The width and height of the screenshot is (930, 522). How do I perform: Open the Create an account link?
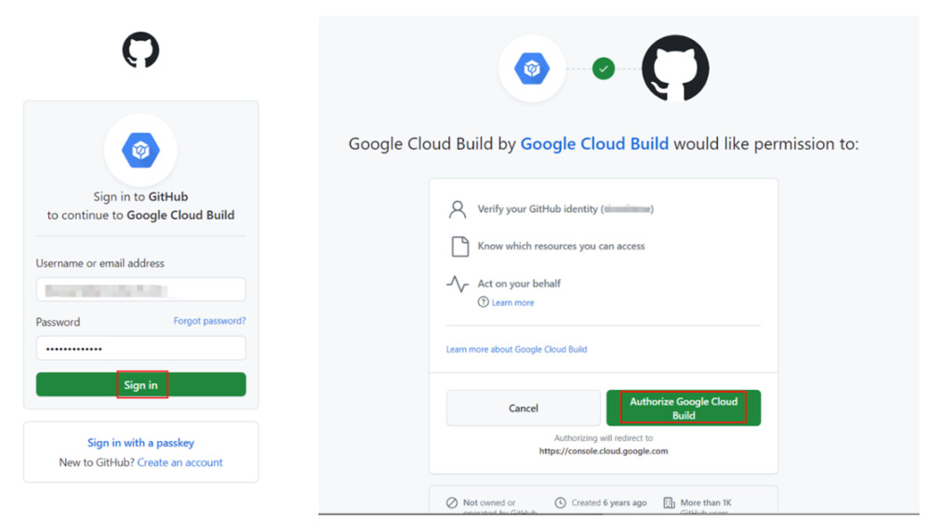point(179,462)
